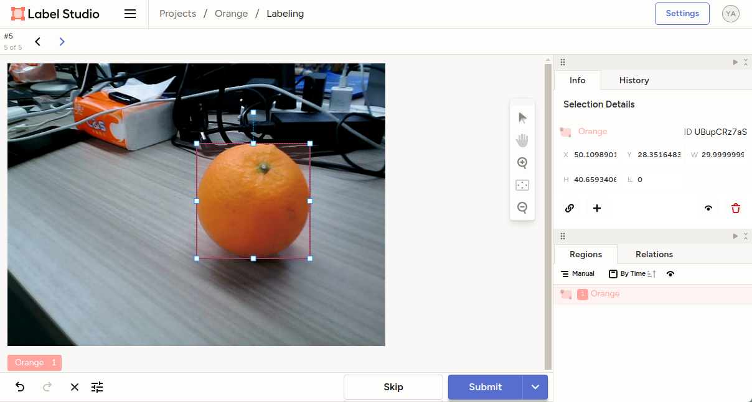
Task: Delete selected region with trash icon
Action: (x=736, y=208)
